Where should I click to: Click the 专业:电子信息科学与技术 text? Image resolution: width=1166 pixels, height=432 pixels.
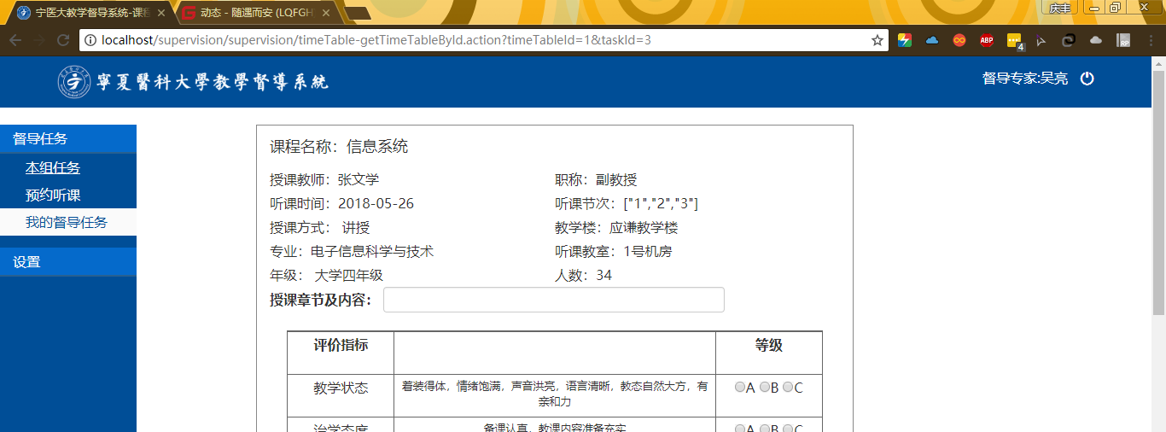click(x=352, y=252)
